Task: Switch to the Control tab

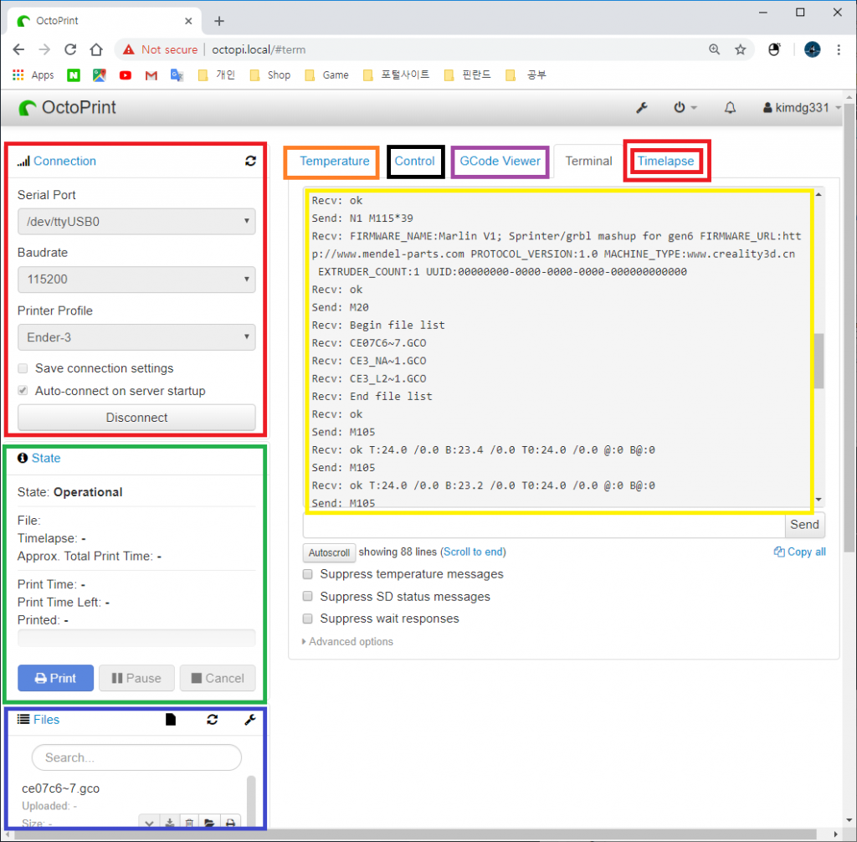Action: tap(414, 162)
